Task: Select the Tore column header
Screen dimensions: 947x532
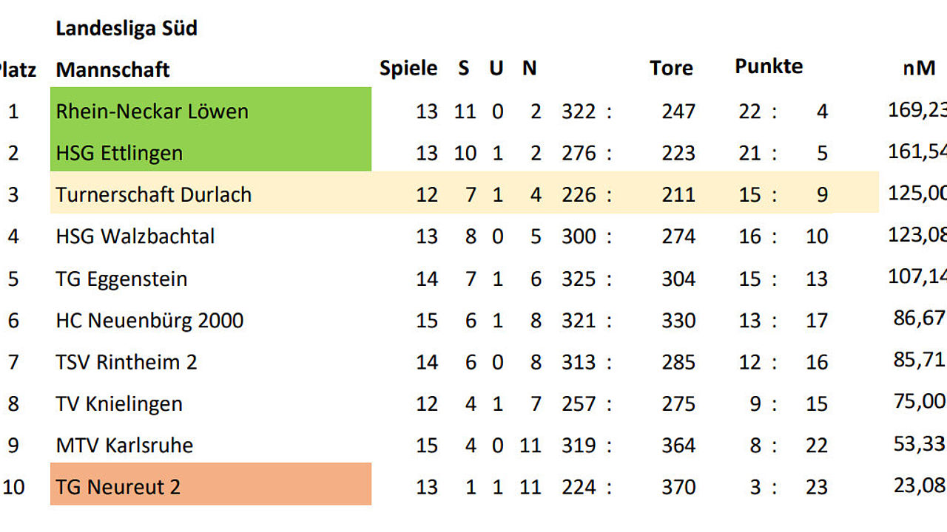Action: pos(672,68)
